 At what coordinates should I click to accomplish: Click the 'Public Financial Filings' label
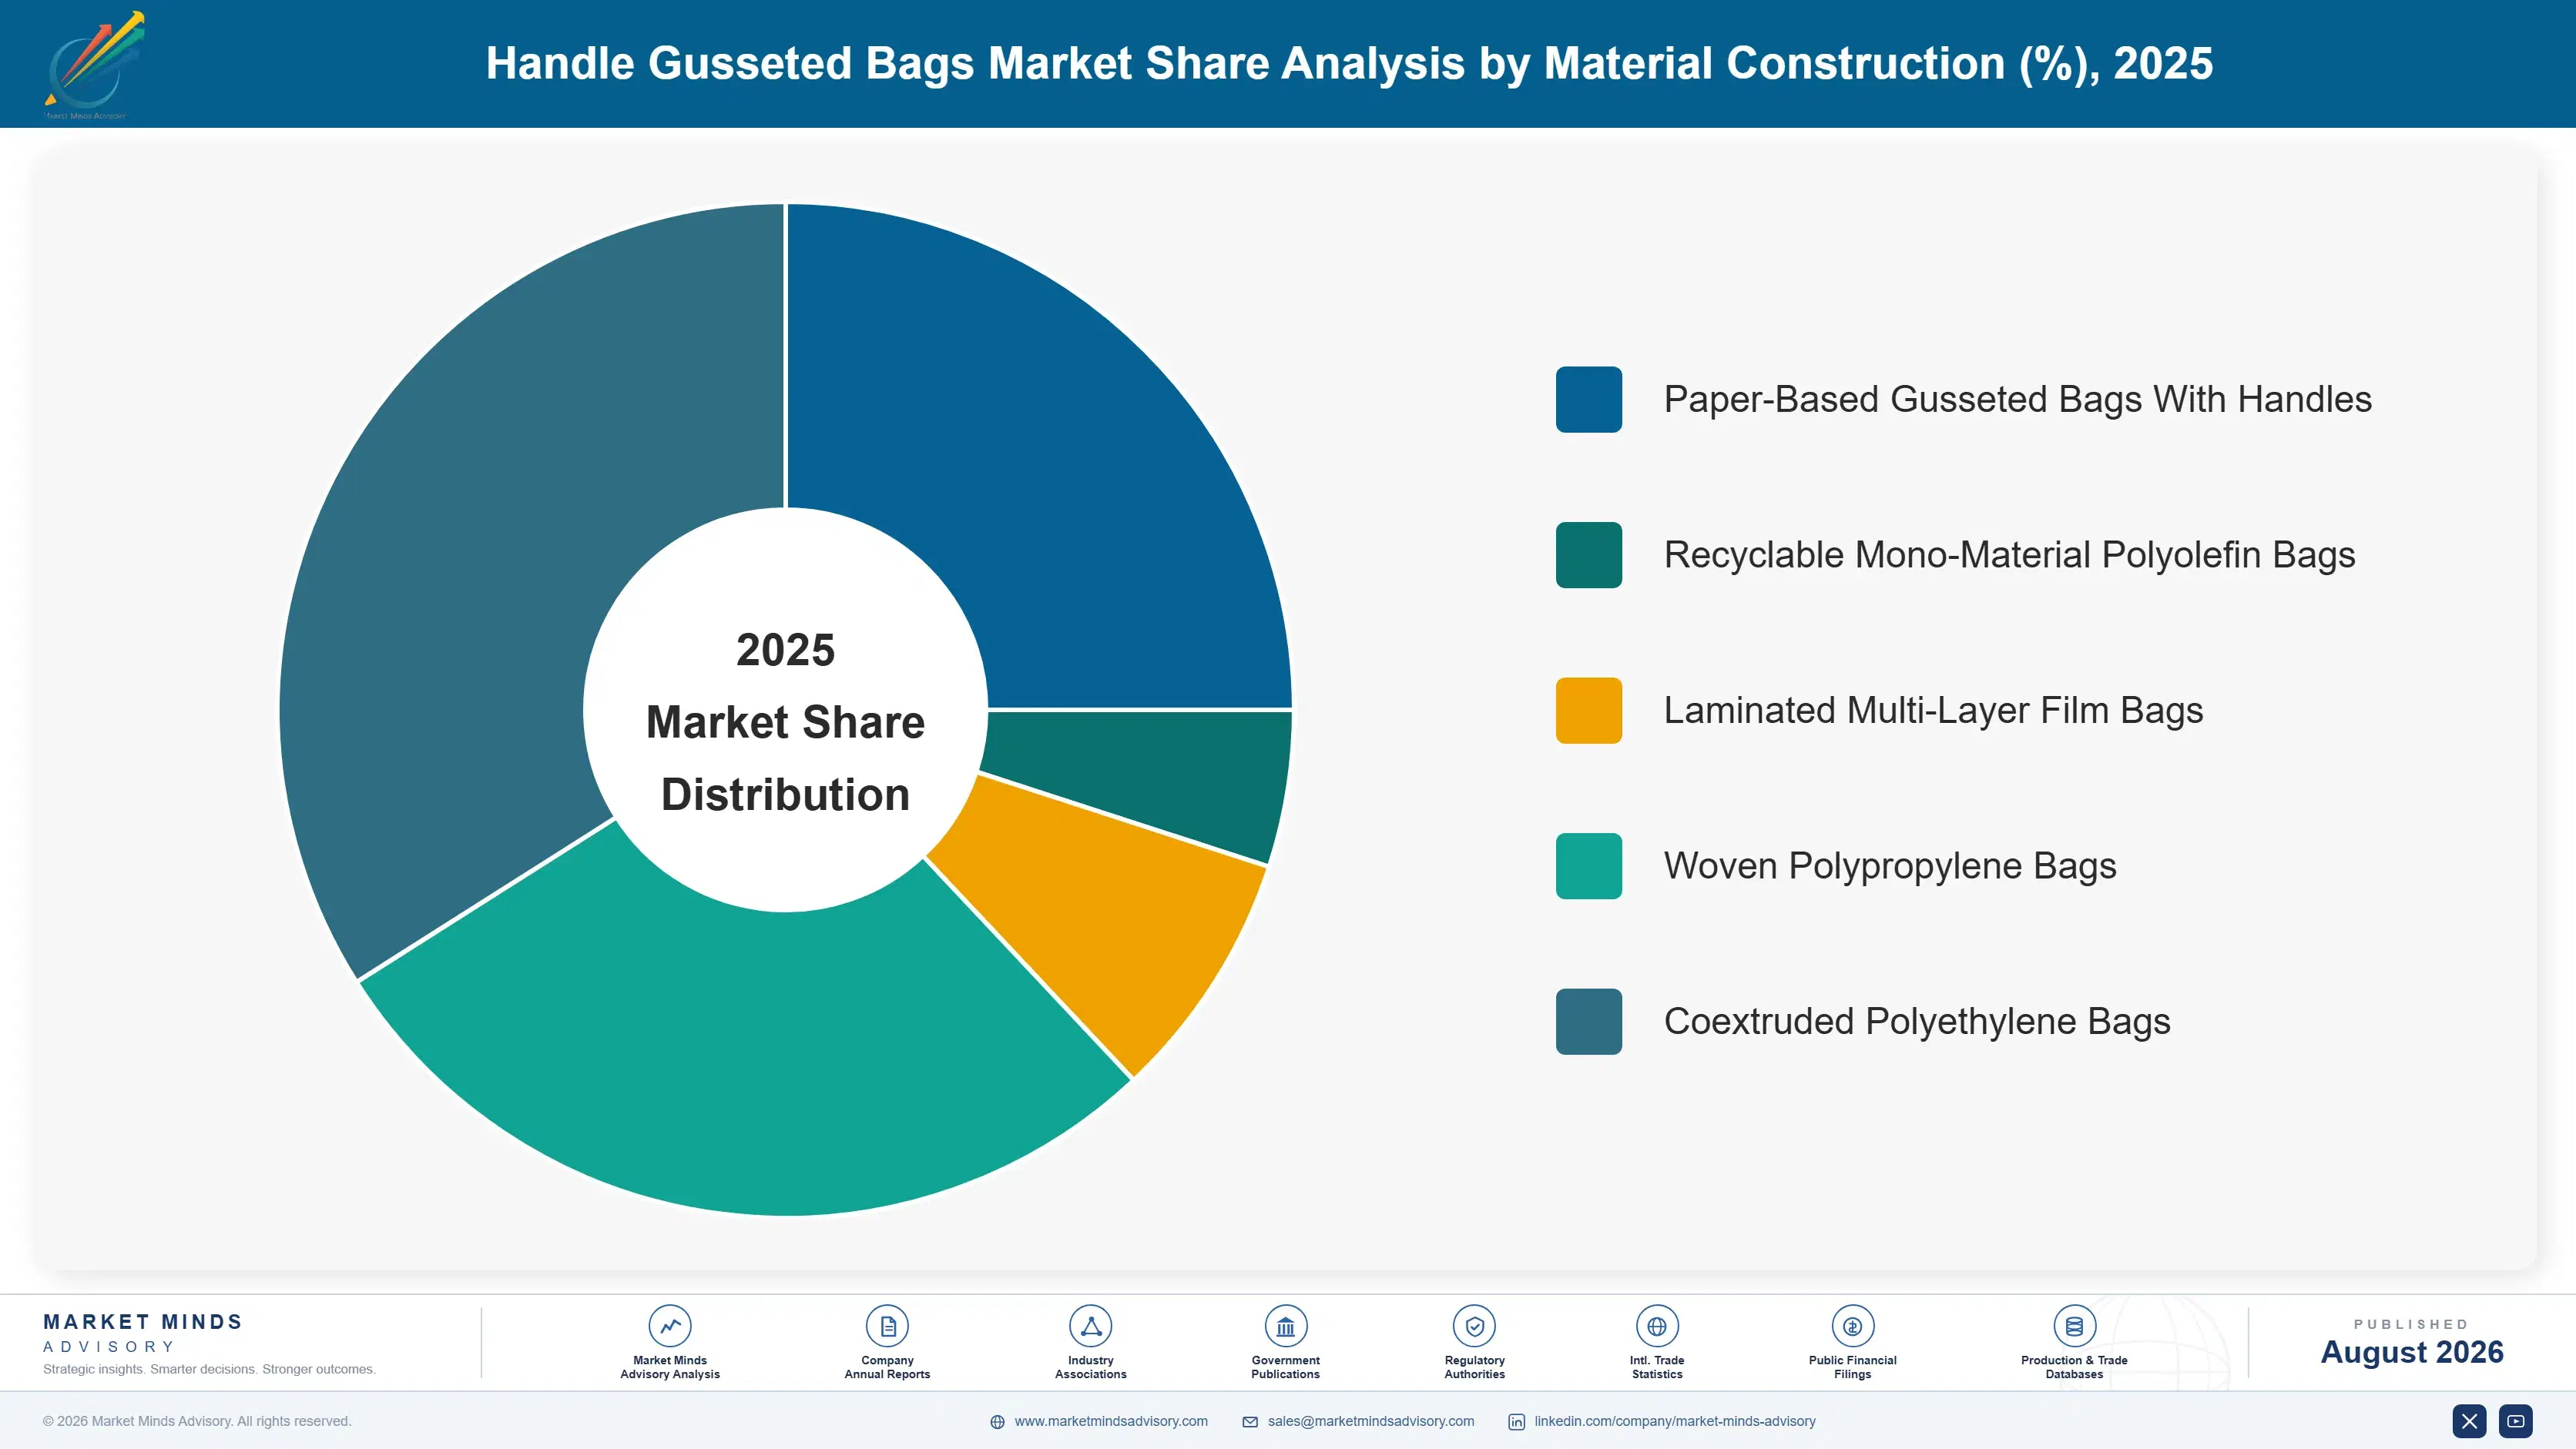(x=1852, y=1367)
